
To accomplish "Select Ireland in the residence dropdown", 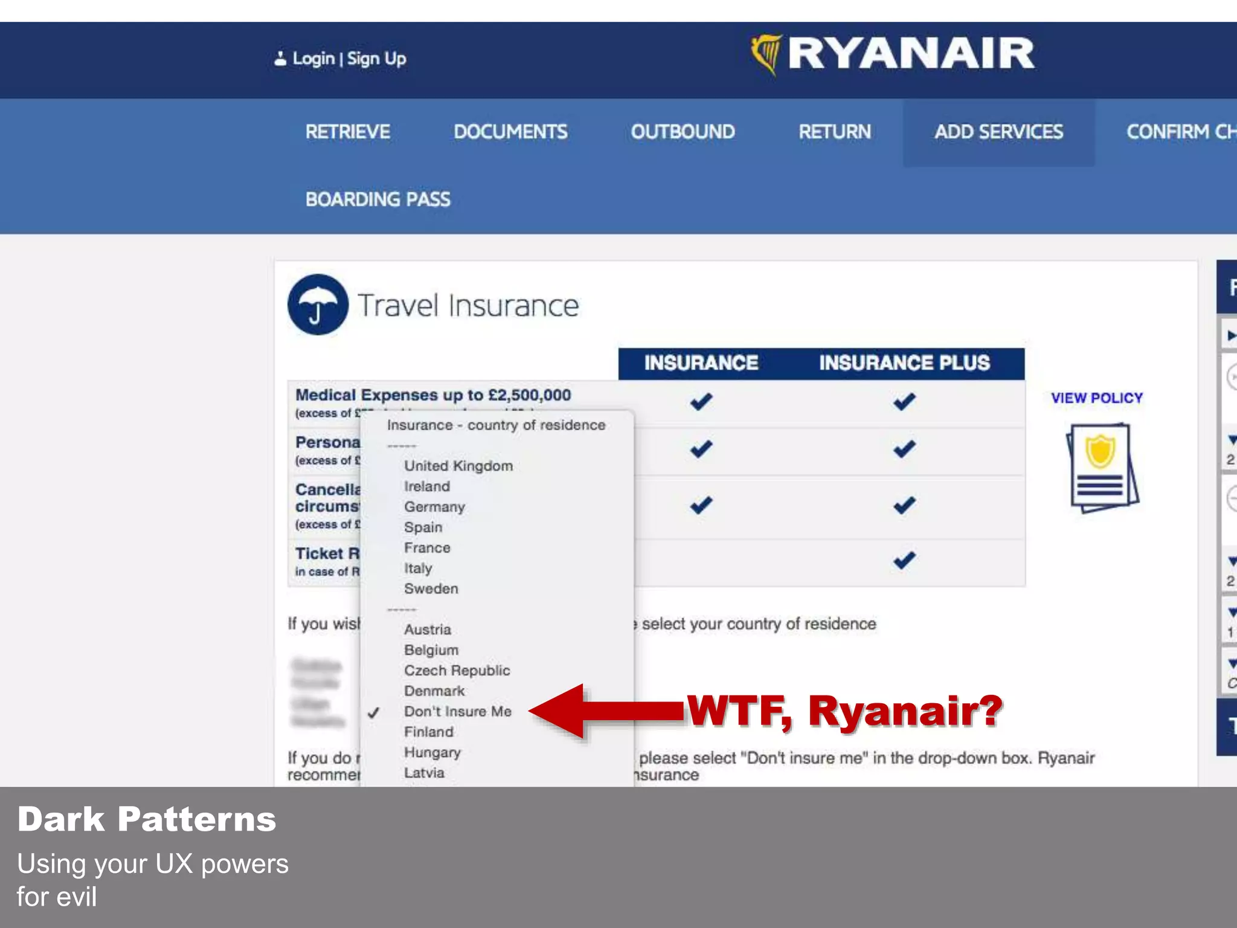I will (426, 486).
